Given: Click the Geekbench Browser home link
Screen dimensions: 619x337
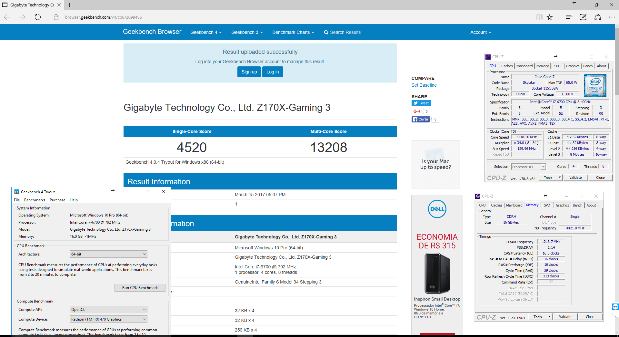Looking at the screenshot, I should click(152, 32).
